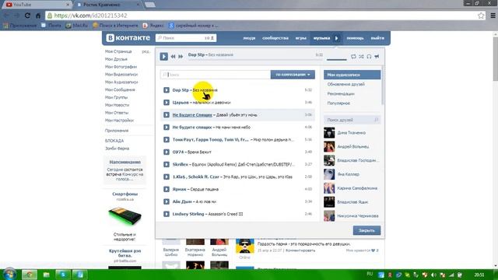This screenshot has height=280, width=498.
Task: Open 'Моя Страница' in left sidebar
Action: (118, 51)
